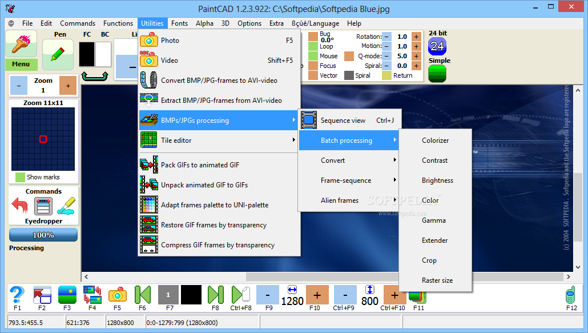Pick the white BC background color

coord(103,54)
